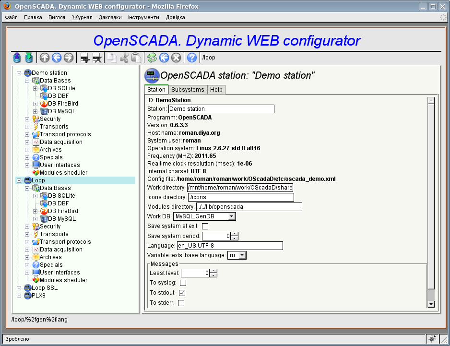This screenshot has width=450, height=346.
Task: Click the stop update X icon
Action: click(x=176, y=58)
